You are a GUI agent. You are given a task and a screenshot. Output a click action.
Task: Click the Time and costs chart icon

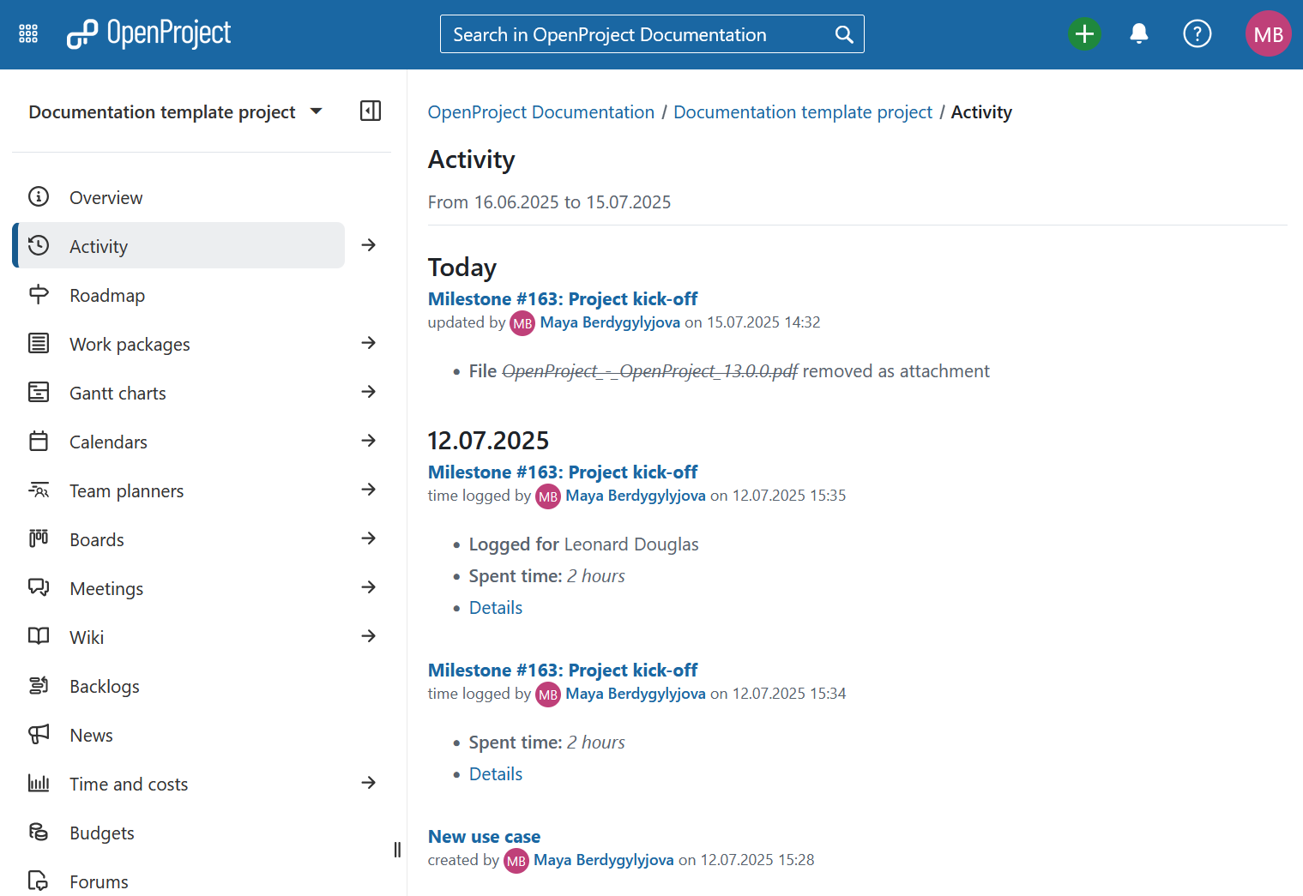(x=39, y=784)
